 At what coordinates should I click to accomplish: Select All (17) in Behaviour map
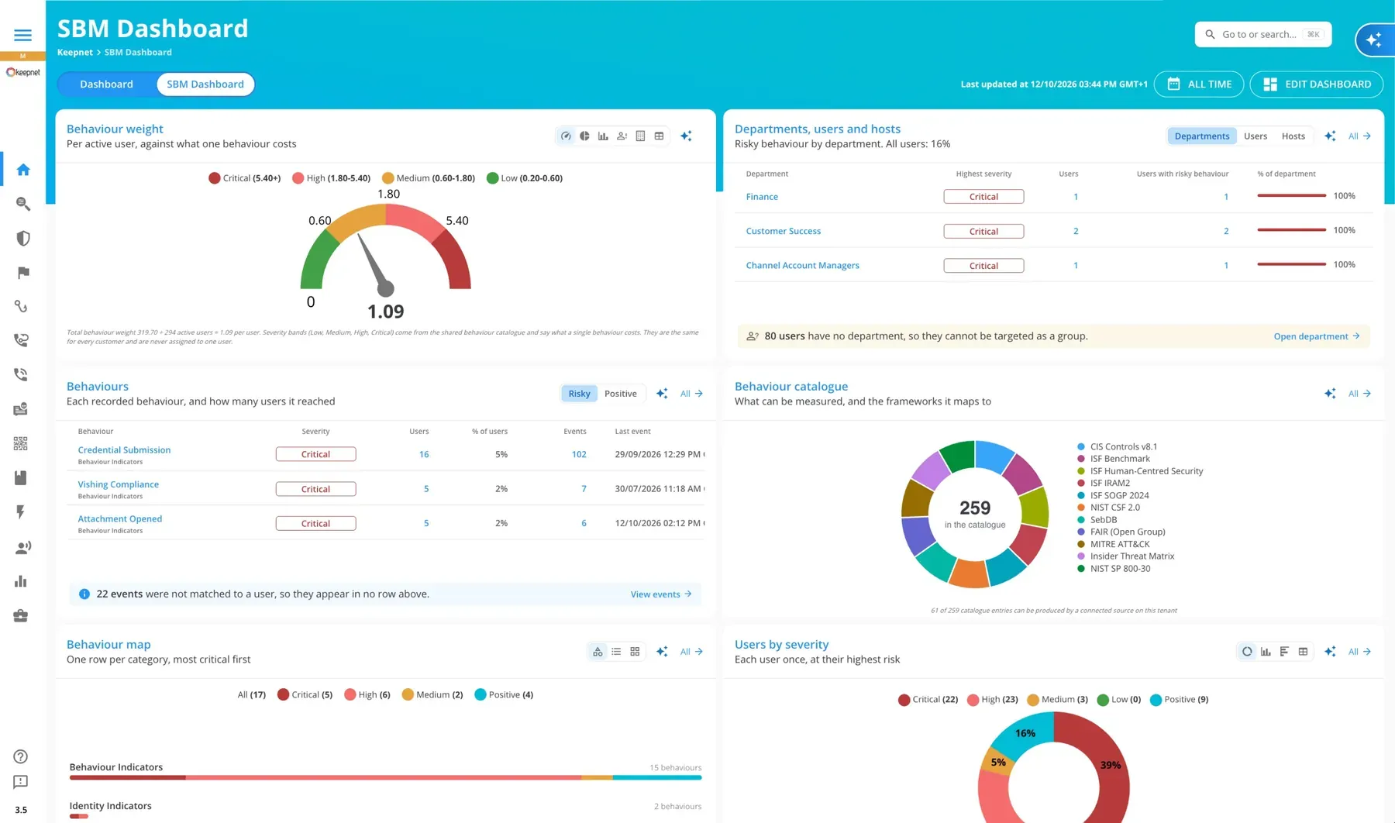(x=251, y=694)
